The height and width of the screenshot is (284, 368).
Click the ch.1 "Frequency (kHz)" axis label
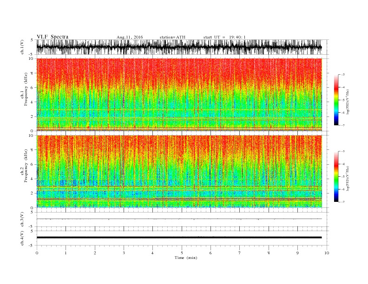pos(26,89)
